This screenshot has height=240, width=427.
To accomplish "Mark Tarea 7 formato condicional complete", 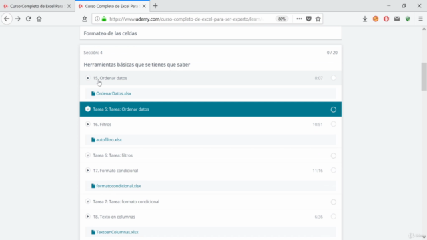I will point(334,202).
